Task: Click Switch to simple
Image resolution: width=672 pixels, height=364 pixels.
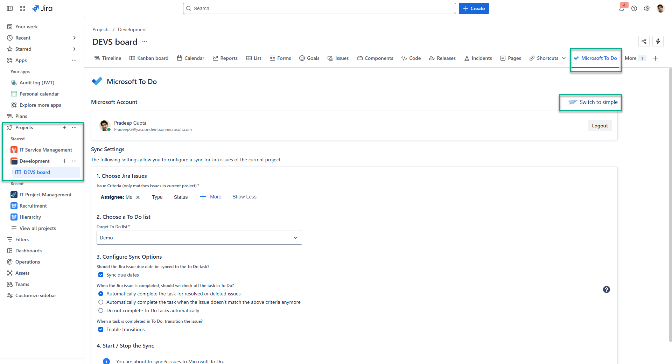Action: tap(593, 102)
